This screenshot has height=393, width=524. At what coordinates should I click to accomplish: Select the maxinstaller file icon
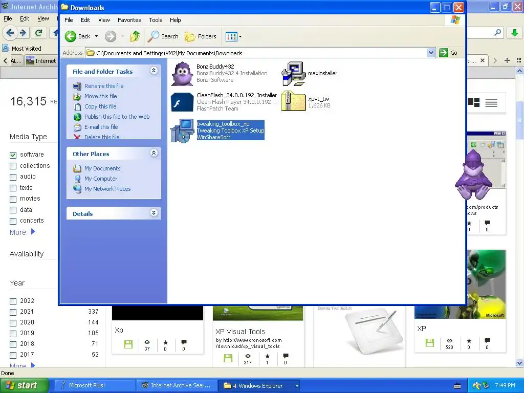293,74
